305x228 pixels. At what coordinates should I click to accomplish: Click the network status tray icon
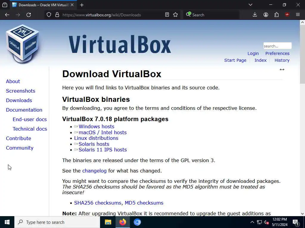(259, 222)
